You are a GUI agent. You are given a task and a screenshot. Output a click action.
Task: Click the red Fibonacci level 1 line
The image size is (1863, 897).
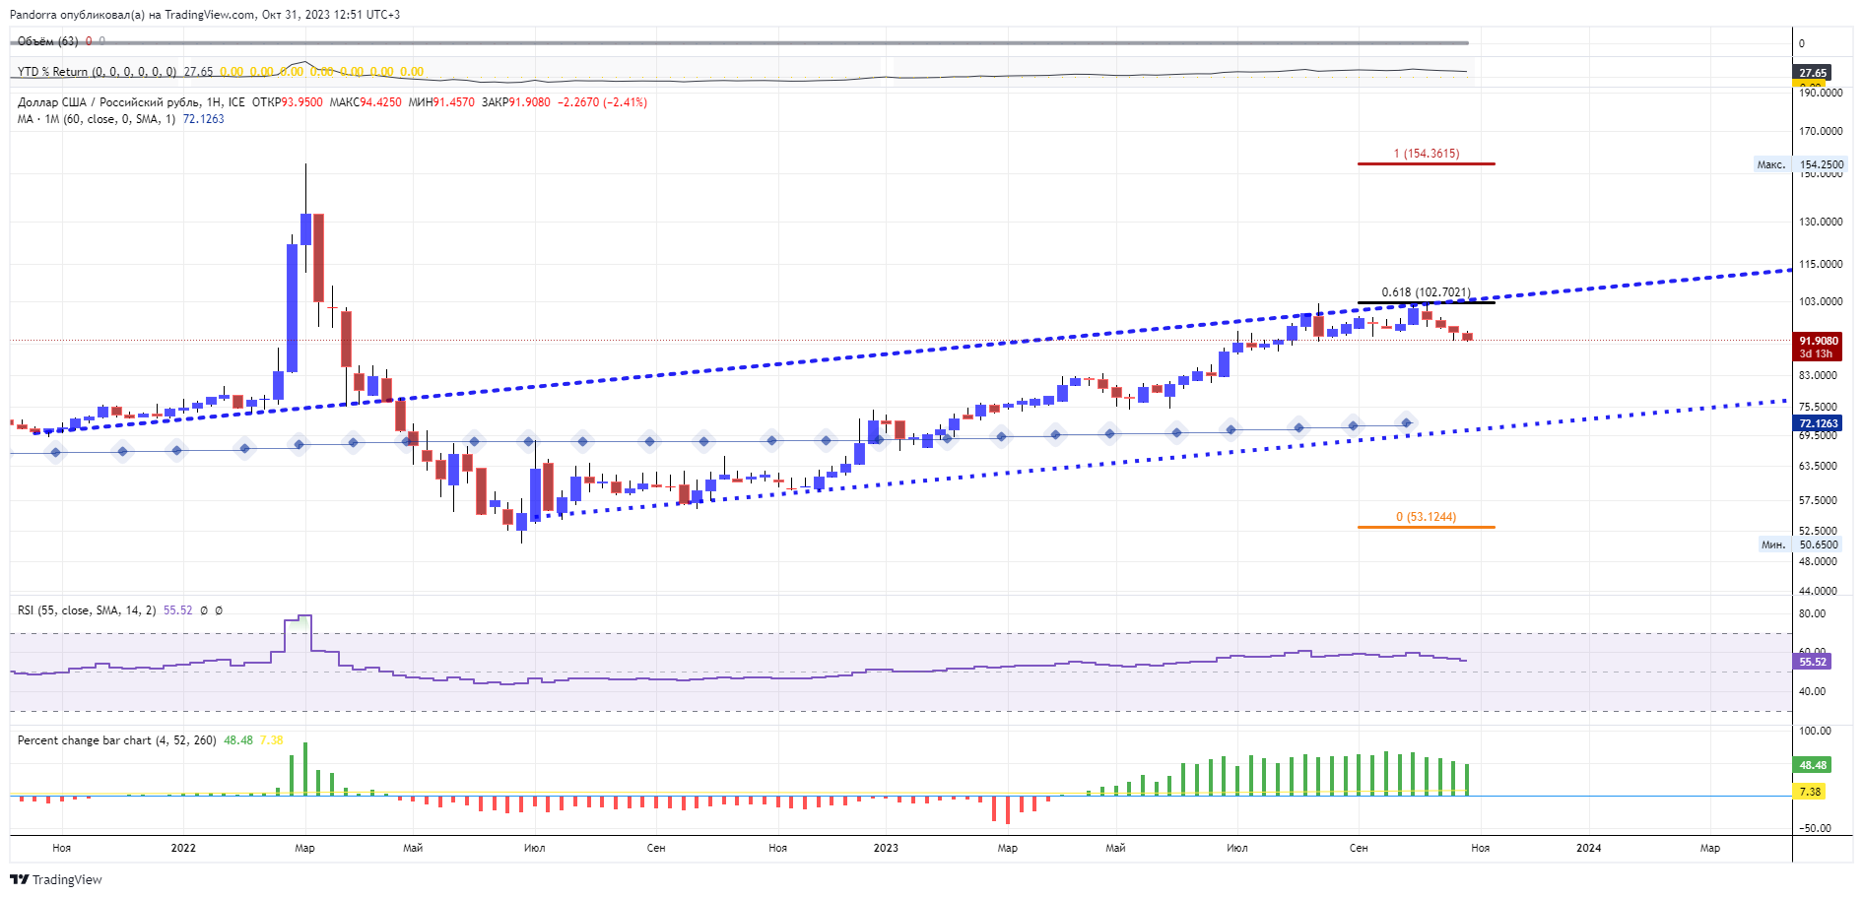tap(1426, 163)
